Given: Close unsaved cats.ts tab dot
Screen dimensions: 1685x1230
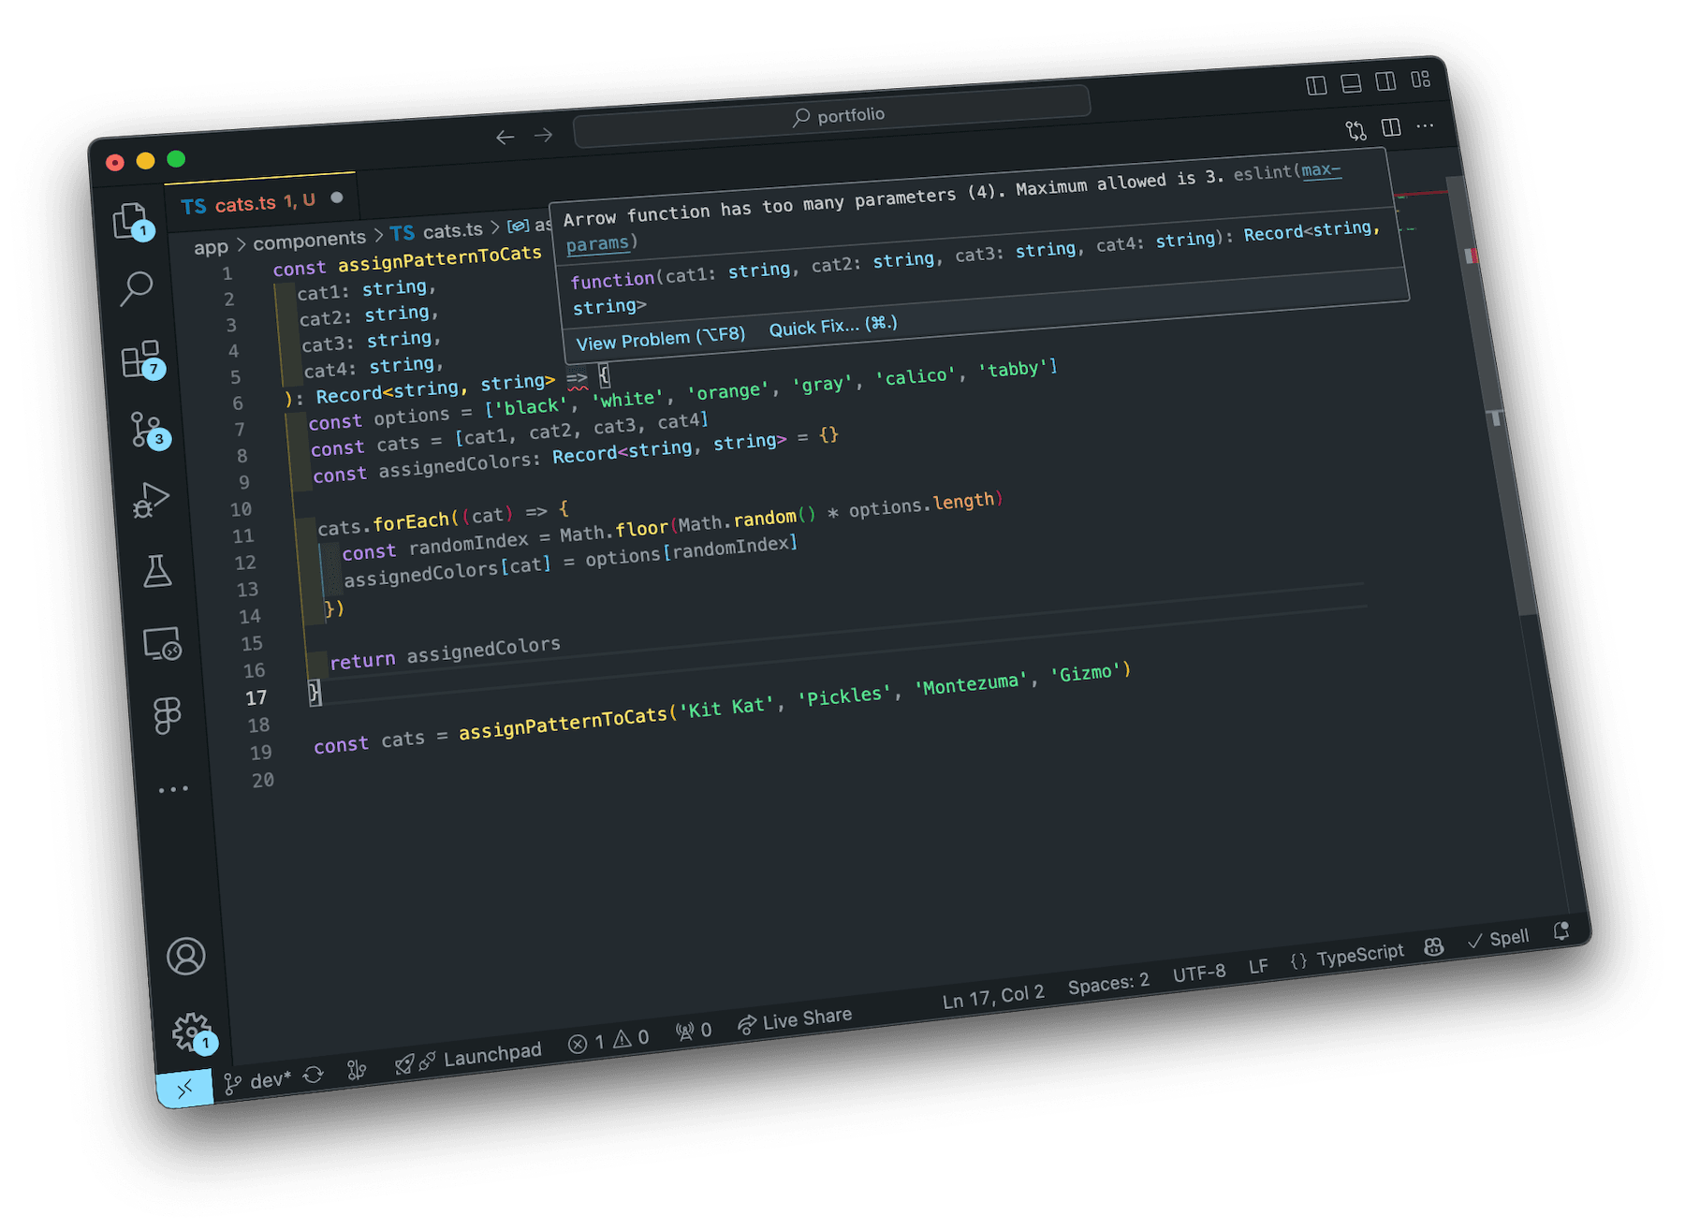Looking at the screenshot, I should point(337,197).
